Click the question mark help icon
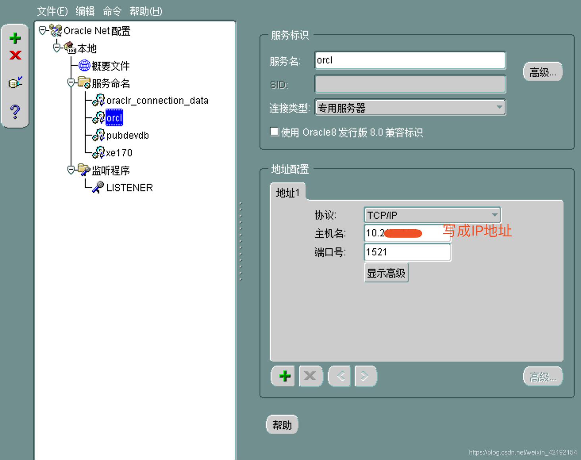Screen dimensions: 581x460 coord(15,112)
